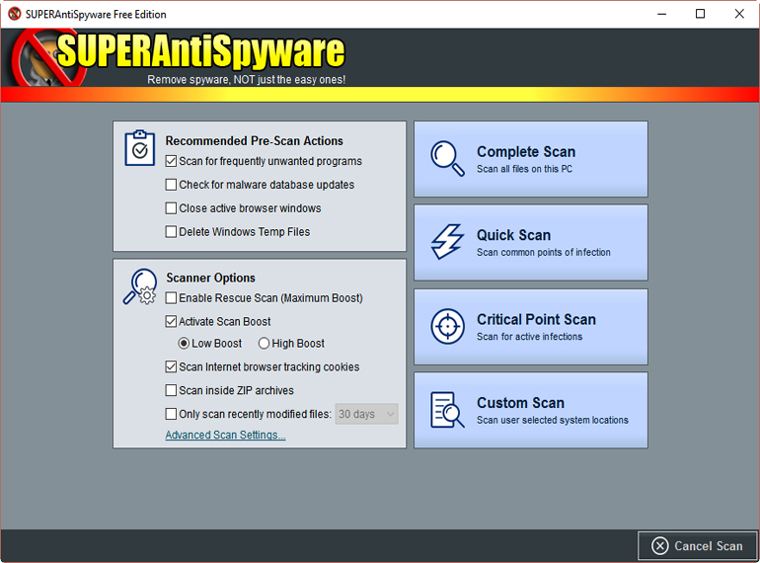Open the 30 days dropdown
Viewport: 760px width, 563px height.
366,414
